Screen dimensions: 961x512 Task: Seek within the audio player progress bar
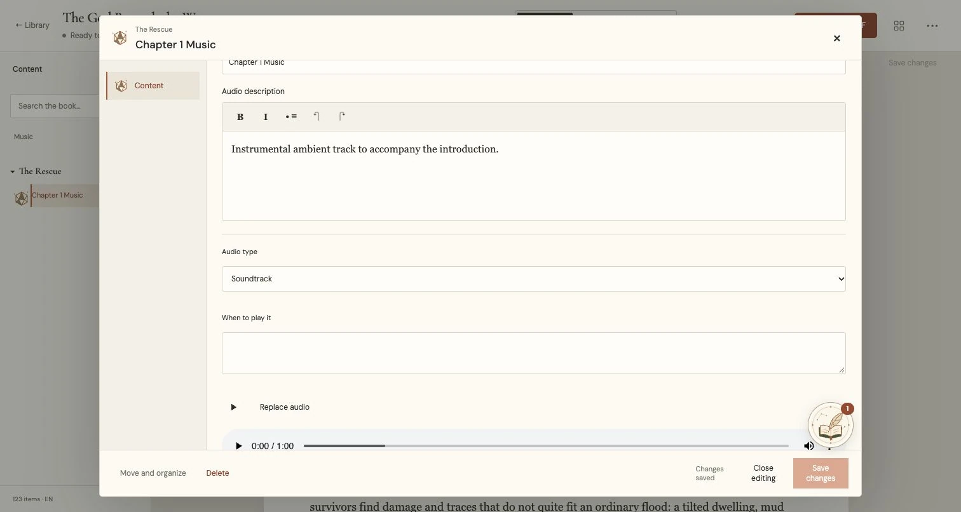(x=546, y=446)
